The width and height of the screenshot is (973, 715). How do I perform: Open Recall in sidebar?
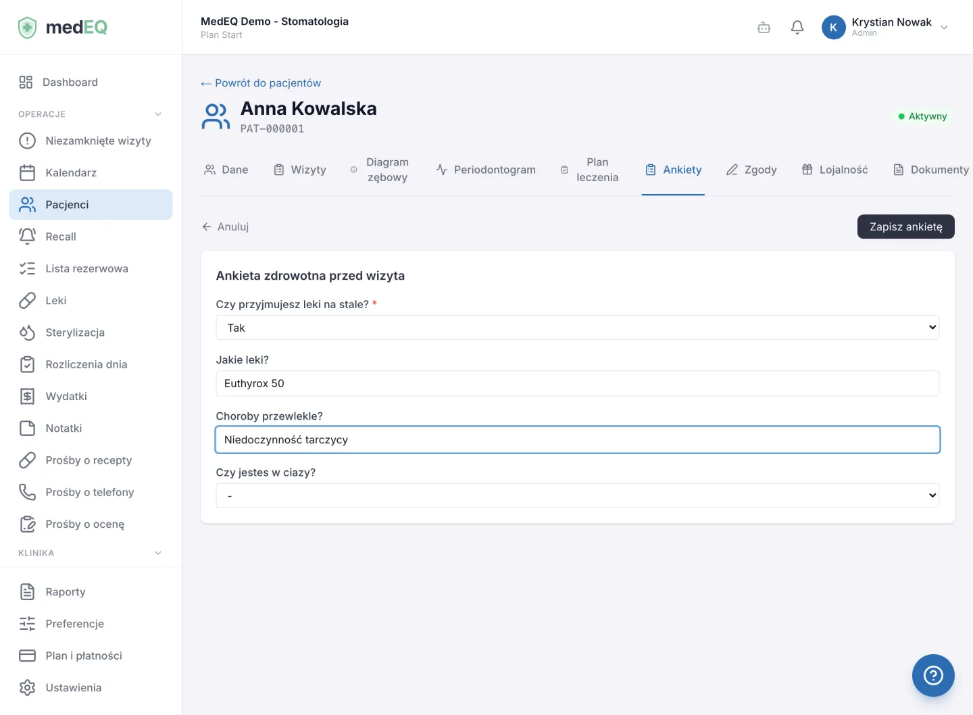click(x=91, y=237)
